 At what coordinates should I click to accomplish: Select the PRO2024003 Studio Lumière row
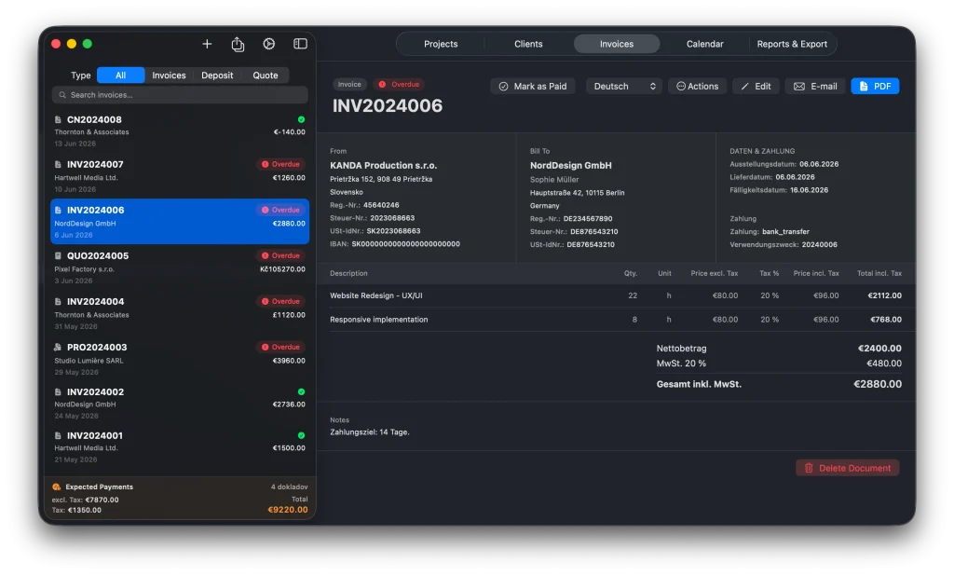tap(180, 359)
